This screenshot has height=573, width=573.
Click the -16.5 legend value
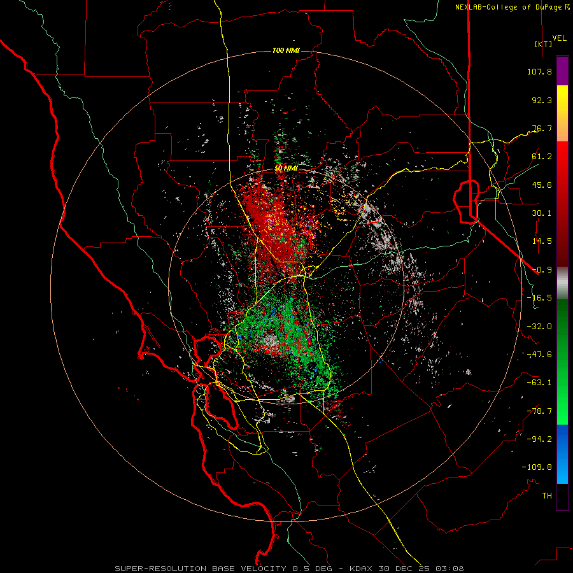point(539,298)
